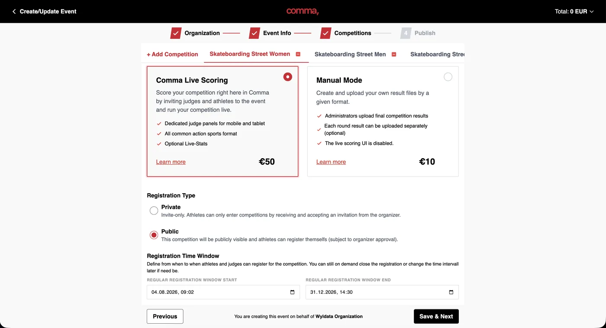
Task: Open calendar picker for registration window end
Action: pos(451,292)
